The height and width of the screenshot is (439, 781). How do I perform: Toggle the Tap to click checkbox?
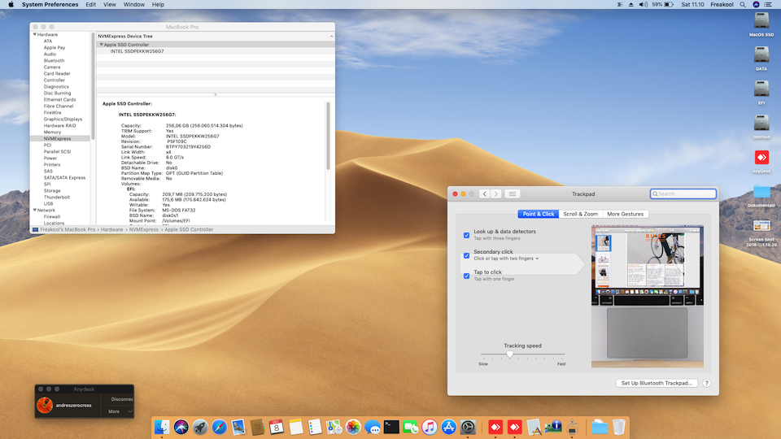[x=467, y=276]
